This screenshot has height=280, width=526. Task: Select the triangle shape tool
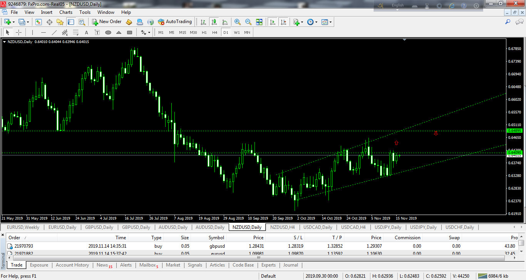coord(119,32)
